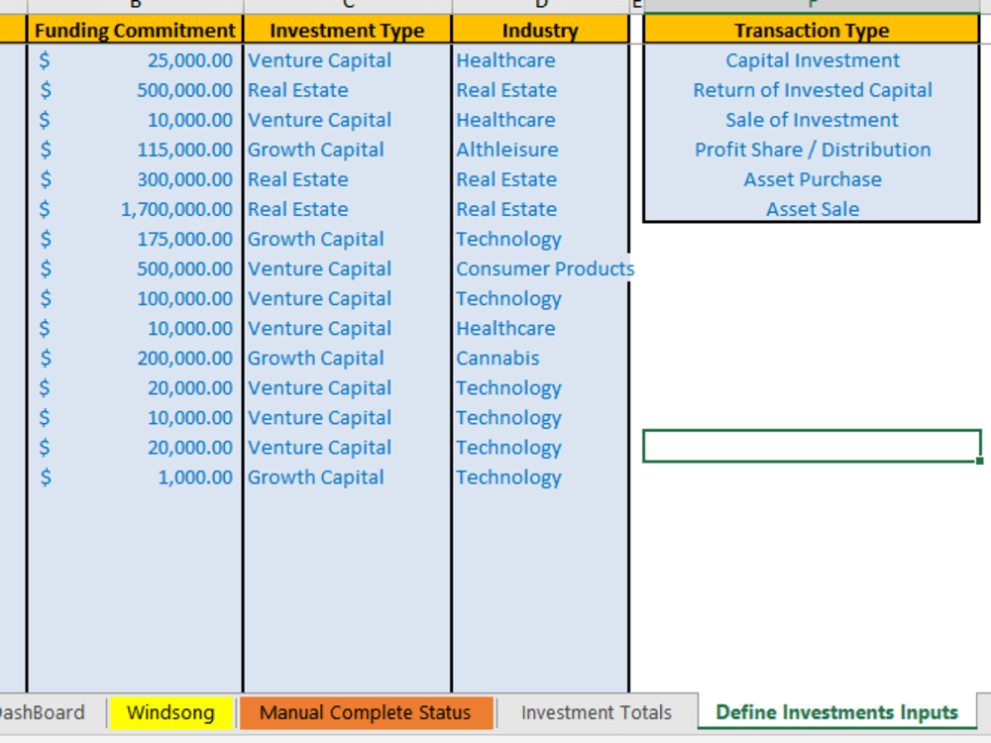Click Technology in the 175,000.00 row
991x743 pixels.
[x=540, y=239]
